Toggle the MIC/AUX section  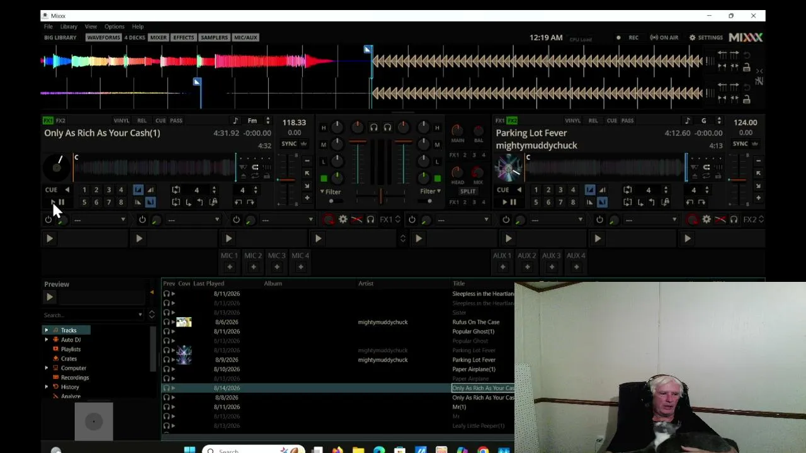click(246, 38)
